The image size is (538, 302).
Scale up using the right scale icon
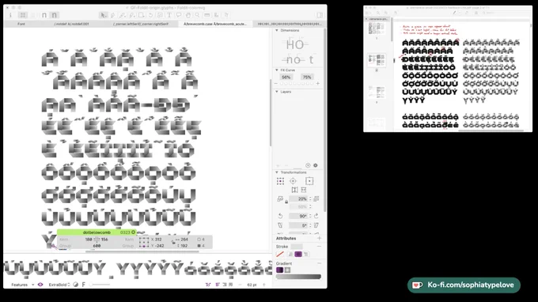316,198
